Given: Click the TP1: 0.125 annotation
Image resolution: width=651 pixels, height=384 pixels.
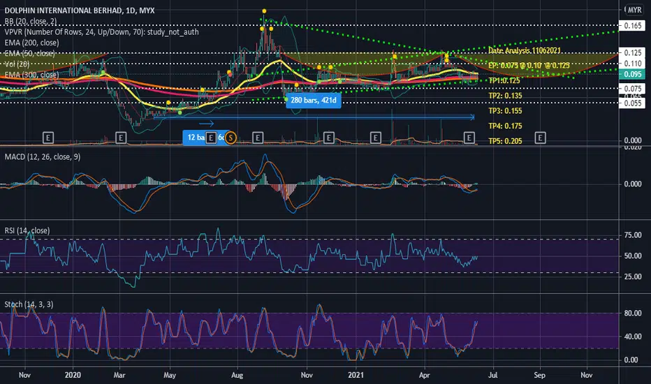Looking at the screenshot, I should (504, 80).
